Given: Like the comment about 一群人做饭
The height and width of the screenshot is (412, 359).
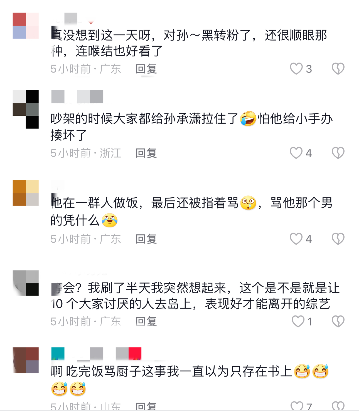Looking at the screenshot, I should tap(296, 239).
